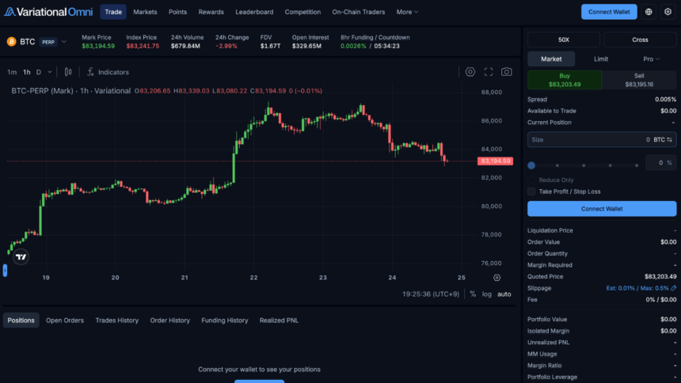Click the size percent input box
Image resolution: width=681 pixels, height=383 pixels.
[x=660, y=163]
